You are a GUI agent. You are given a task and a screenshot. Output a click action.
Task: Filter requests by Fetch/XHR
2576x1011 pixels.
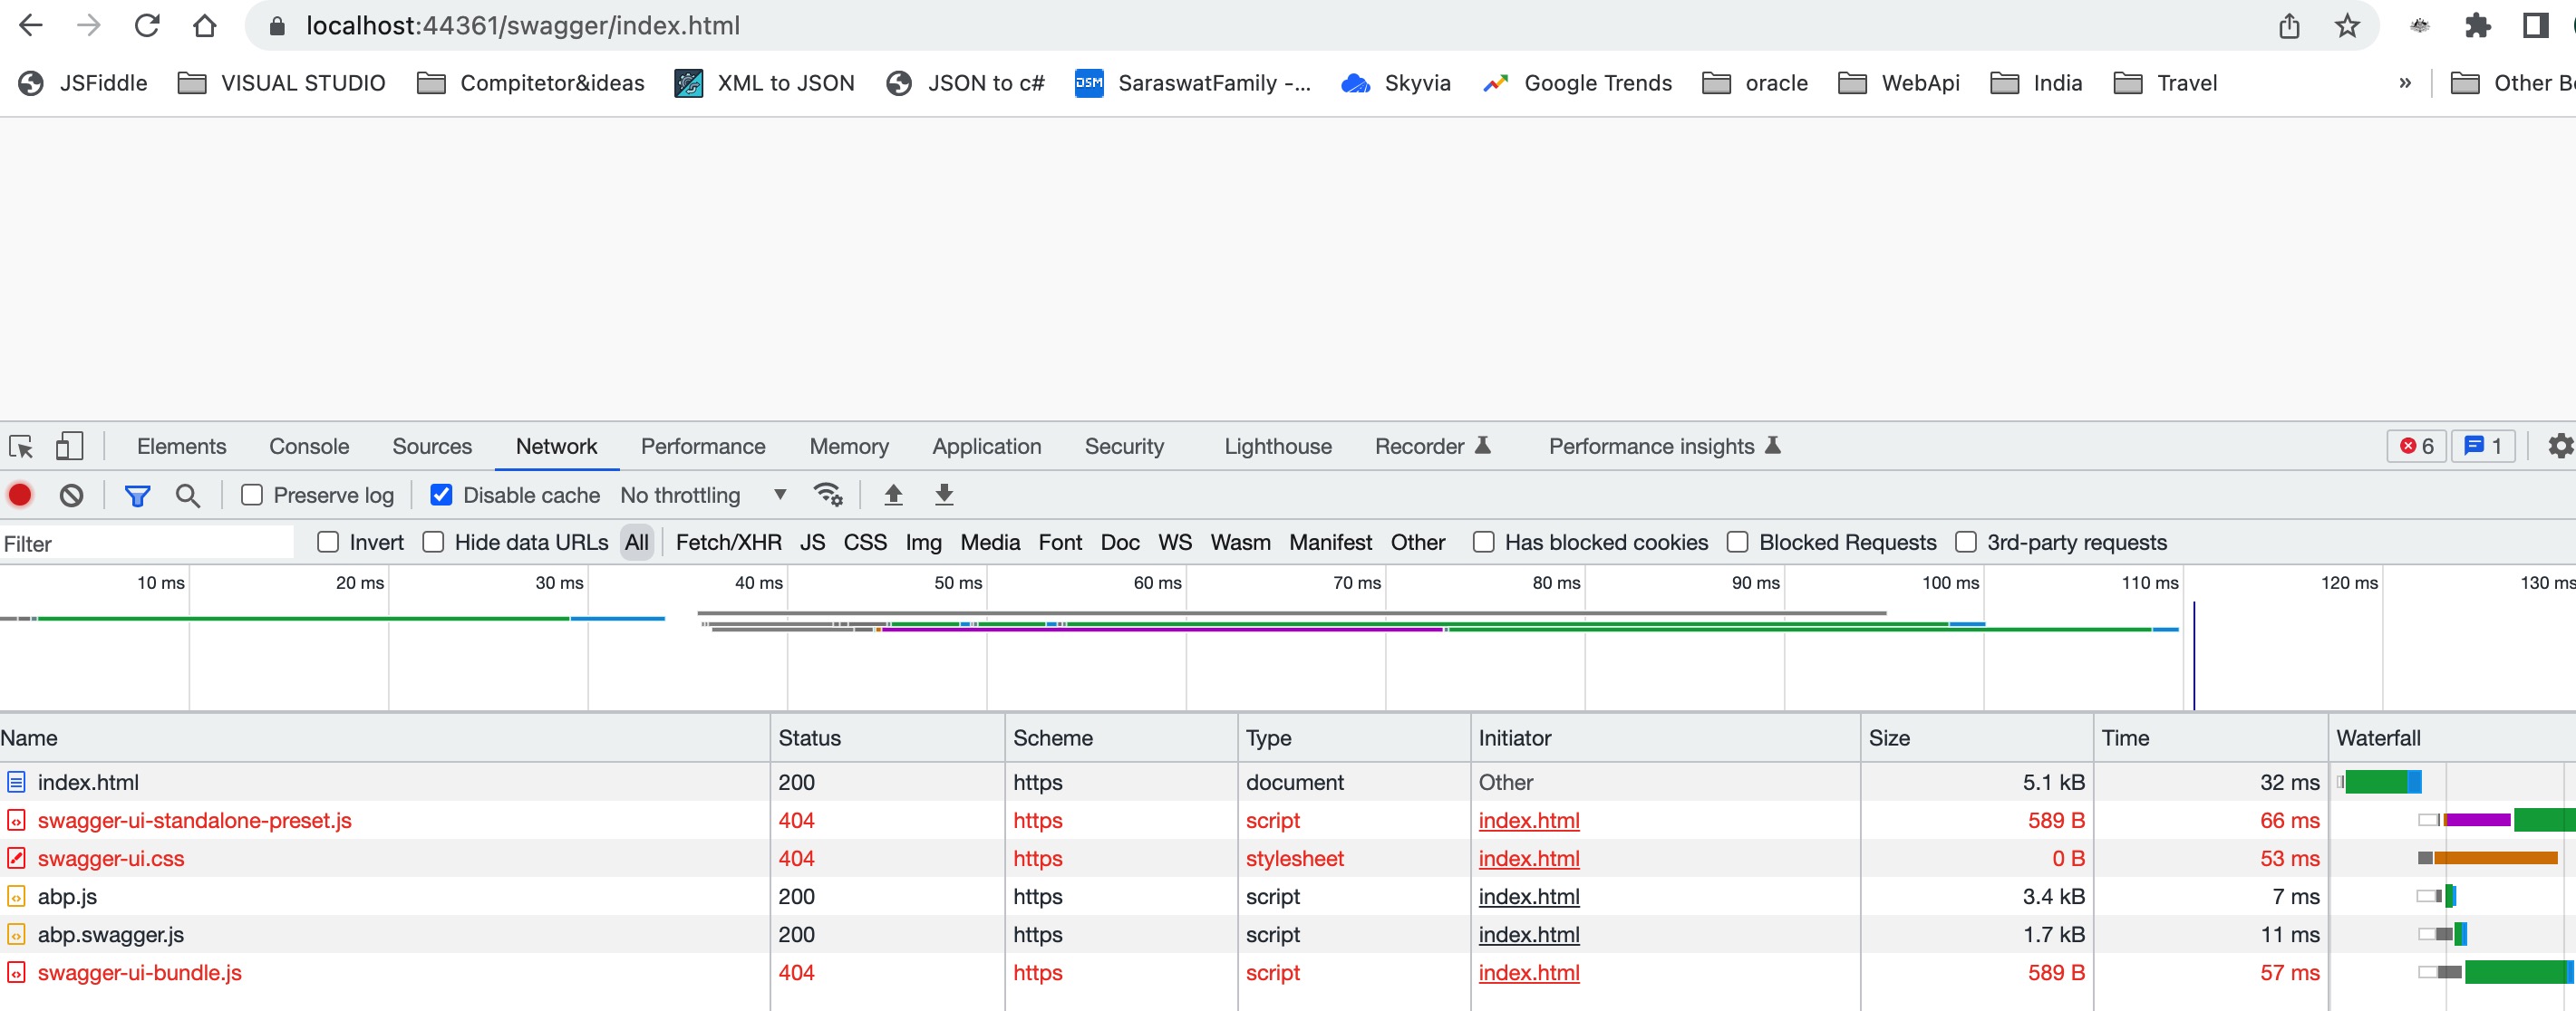pyautogui.click(x=728, y=543)
